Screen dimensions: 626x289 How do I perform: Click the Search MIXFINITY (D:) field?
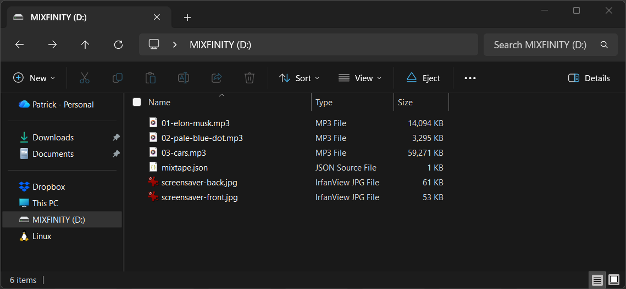(x=551, y=44)
